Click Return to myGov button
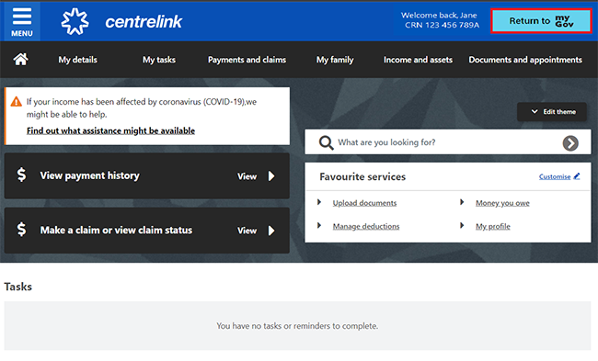Viewport: 598px width, 361px height. pos(541,21)
